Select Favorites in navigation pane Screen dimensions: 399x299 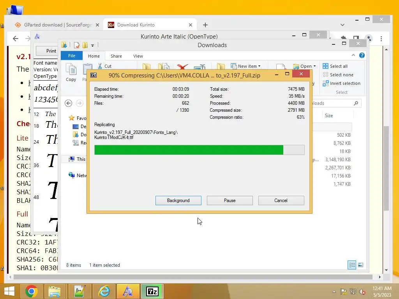click(78, 118)
